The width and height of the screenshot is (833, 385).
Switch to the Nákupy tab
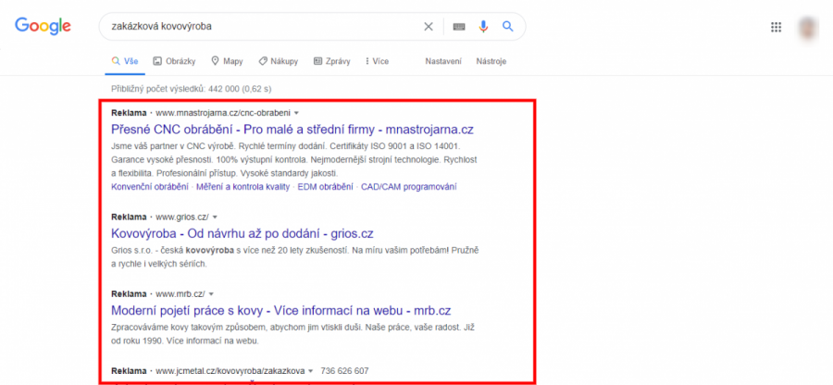point(279,62)
